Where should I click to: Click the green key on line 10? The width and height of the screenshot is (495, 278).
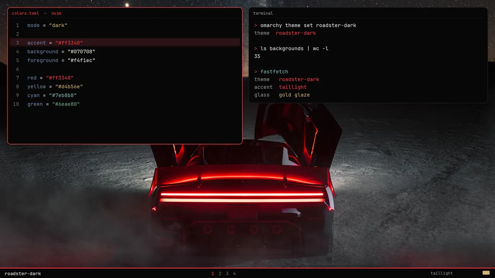pyautogui.click(x=35, y=104)
